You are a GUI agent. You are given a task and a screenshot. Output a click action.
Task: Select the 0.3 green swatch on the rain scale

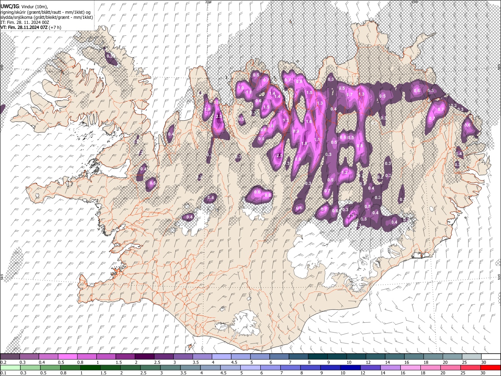coord(29,367)
